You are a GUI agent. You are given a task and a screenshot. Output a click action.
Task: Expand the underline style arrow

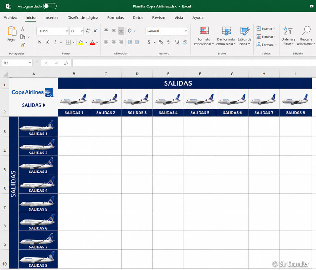61,42
